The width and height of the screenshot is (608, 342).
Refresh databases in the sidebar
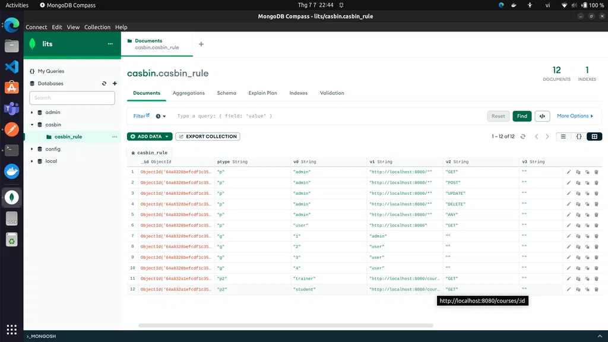[104, 83]
